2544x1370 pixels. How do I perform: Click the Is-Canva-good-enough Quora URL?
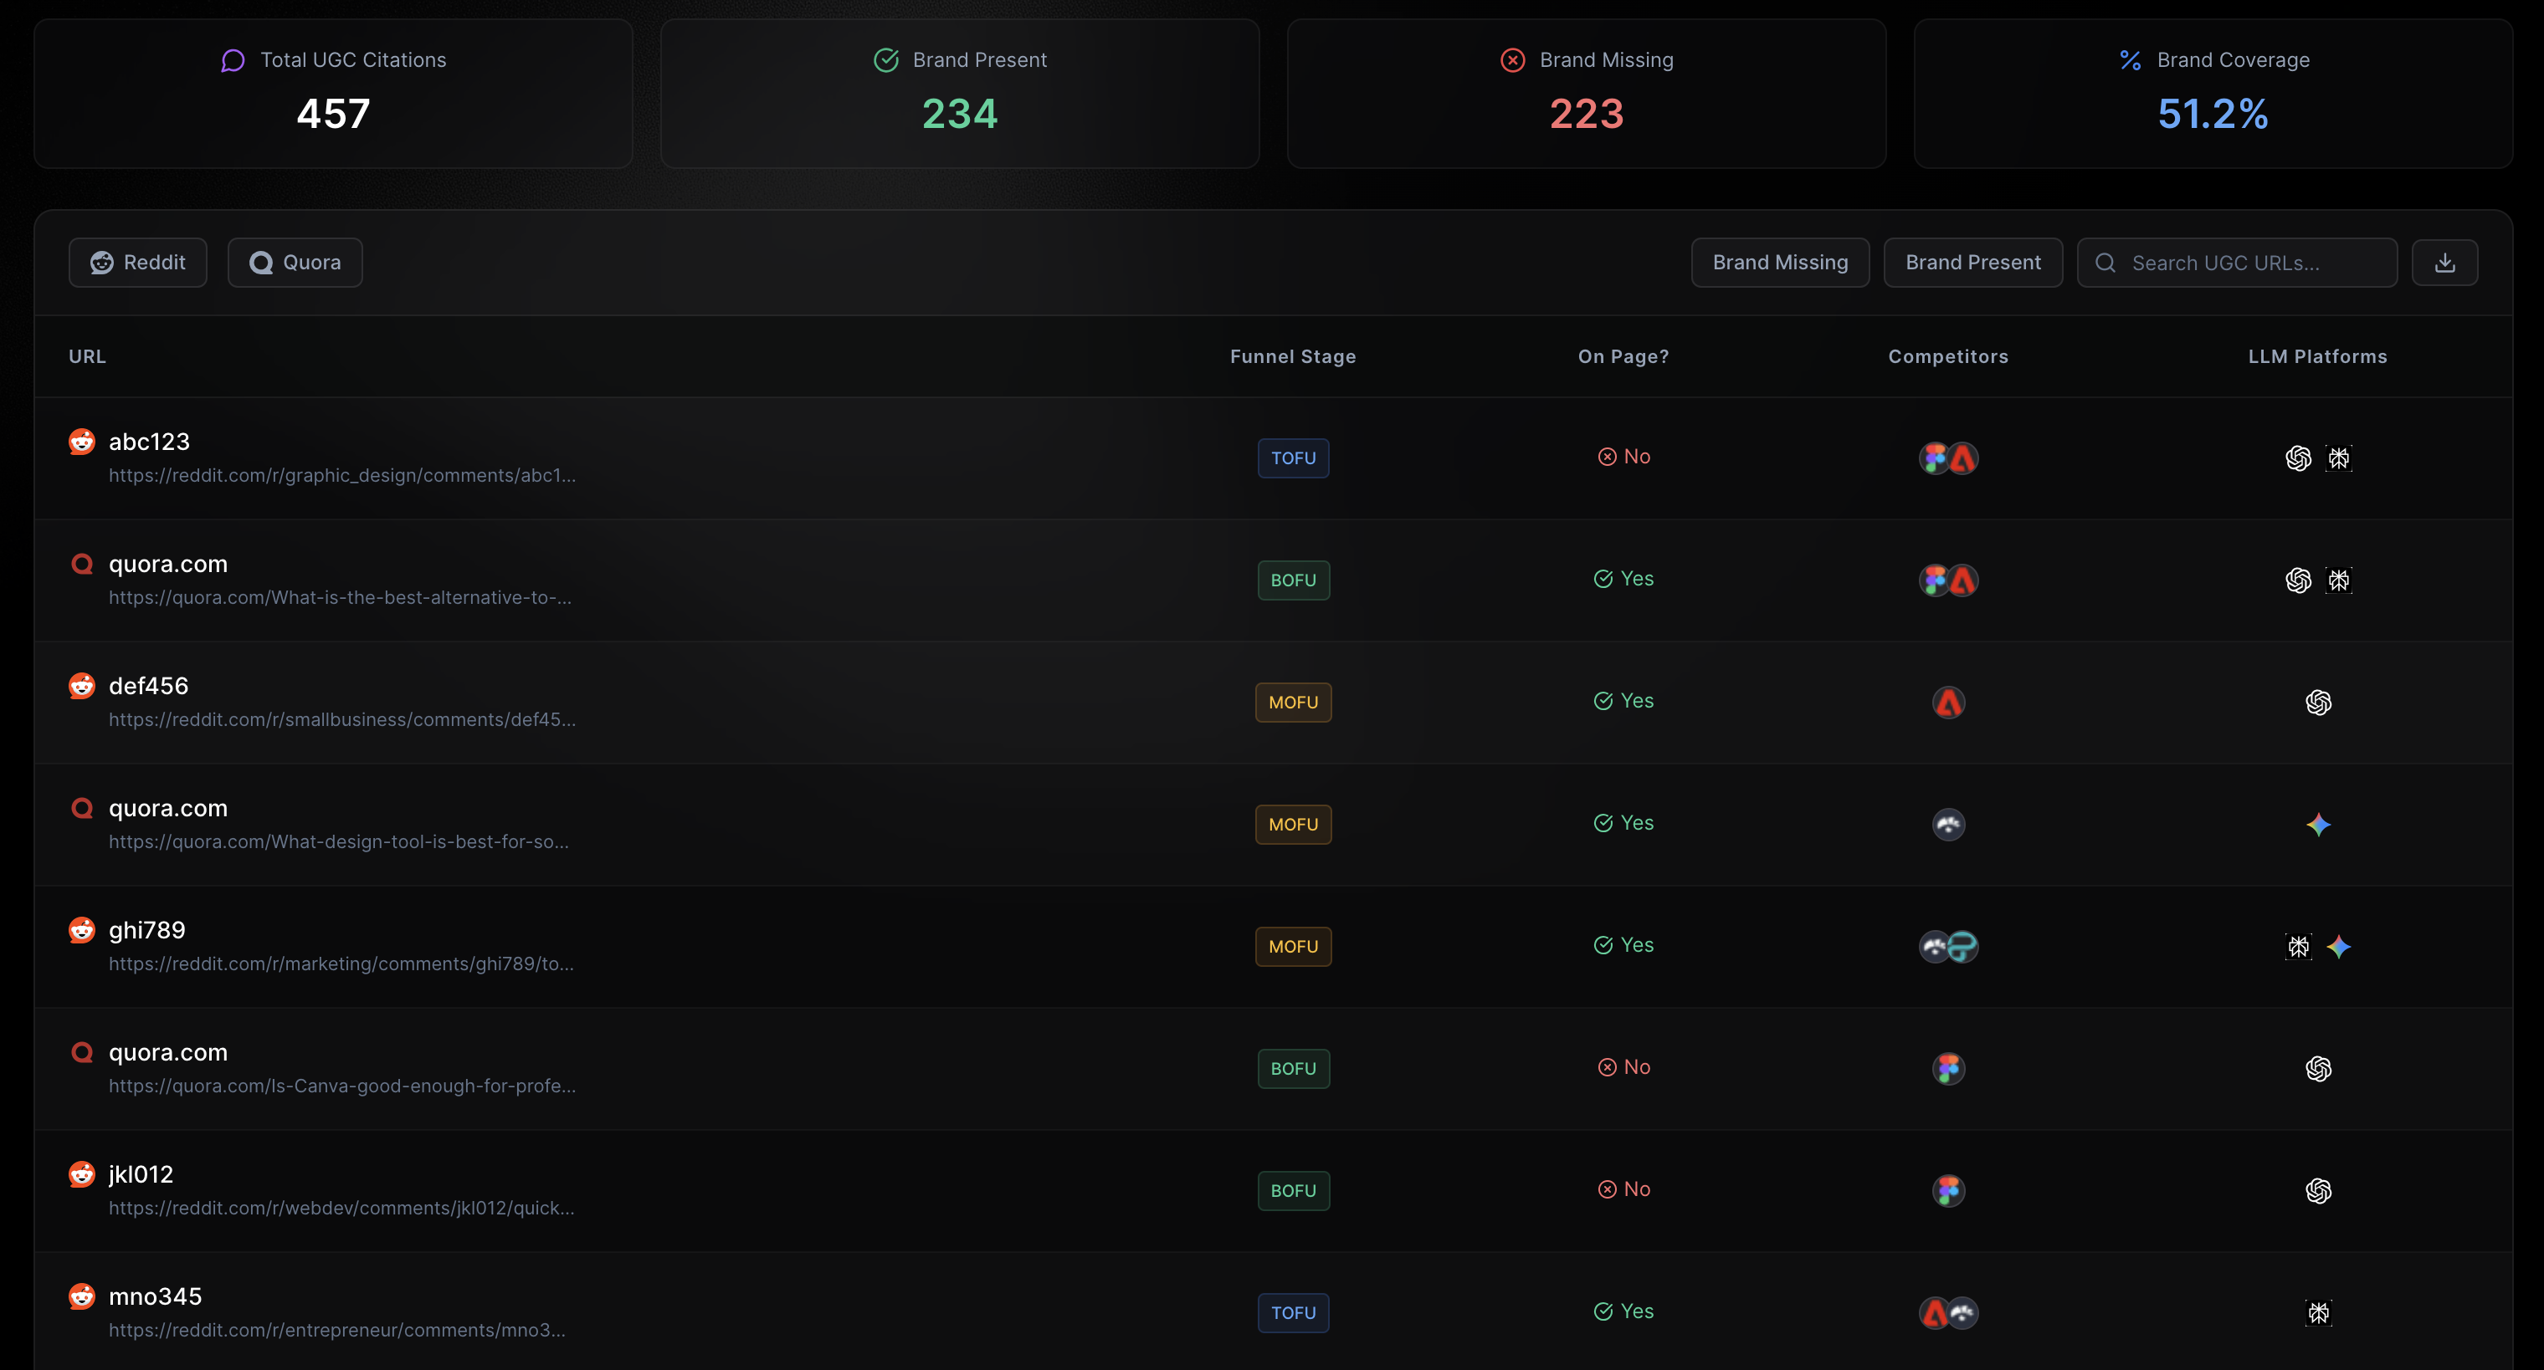tap(341, 1086)
